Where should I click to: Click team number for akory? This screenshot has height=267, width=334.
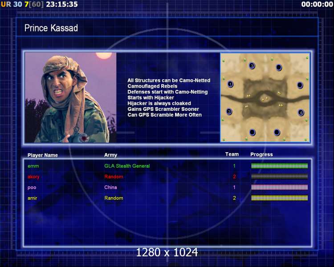point(234,177)
